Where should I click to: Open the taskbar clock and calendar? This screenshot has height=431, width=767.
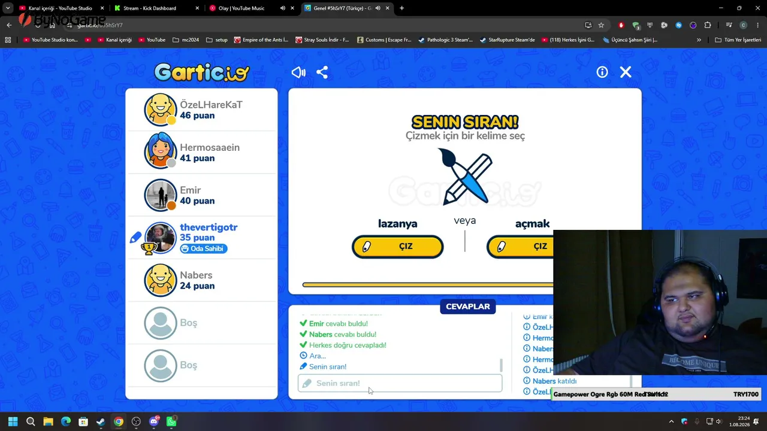[739, 421]
